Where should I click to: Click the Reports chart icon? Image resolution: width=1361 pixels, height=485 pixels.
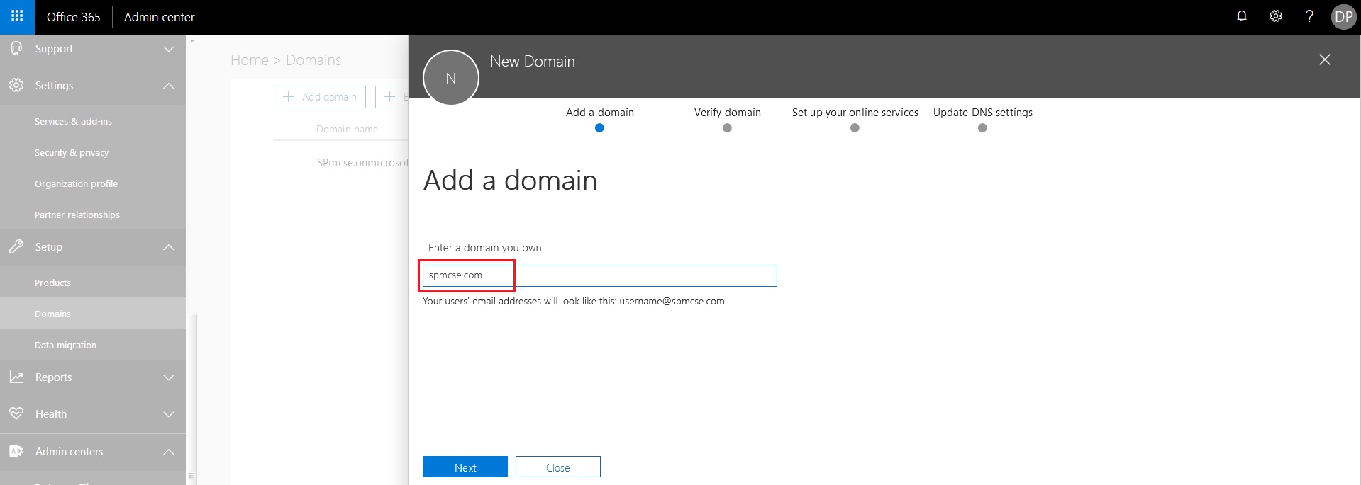coord(16,377)
